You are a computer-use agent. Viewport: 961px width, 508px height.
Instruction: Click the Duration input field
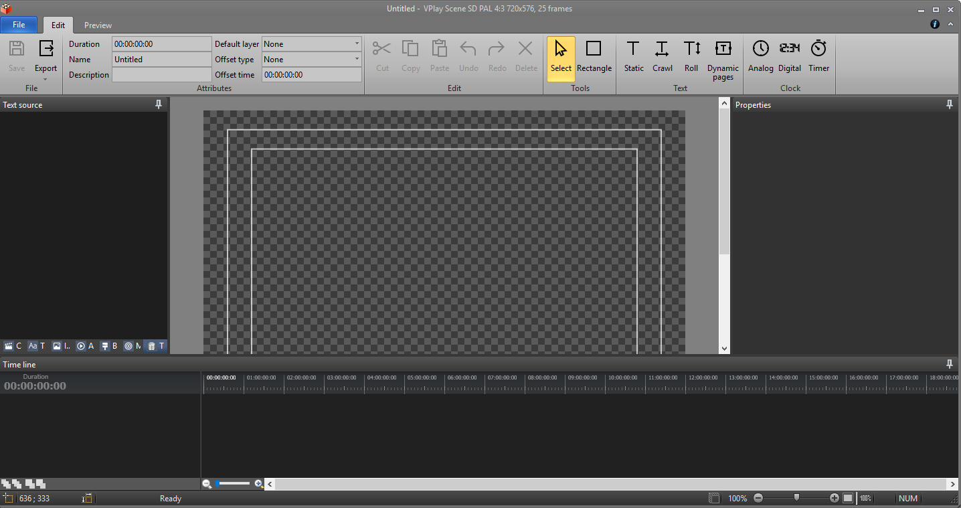tap(161, 44)
